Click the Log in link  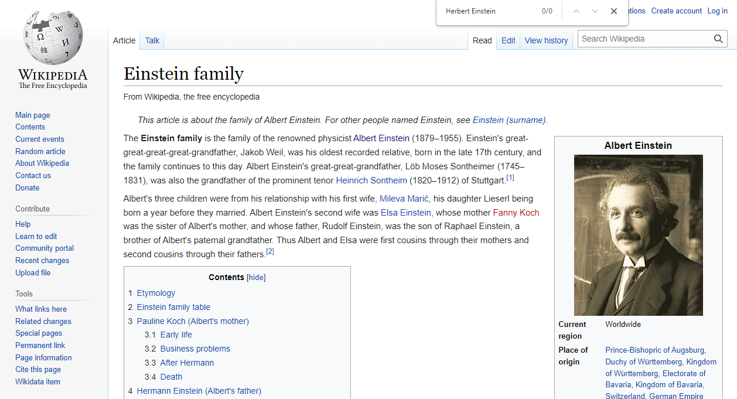pos(717,11)
